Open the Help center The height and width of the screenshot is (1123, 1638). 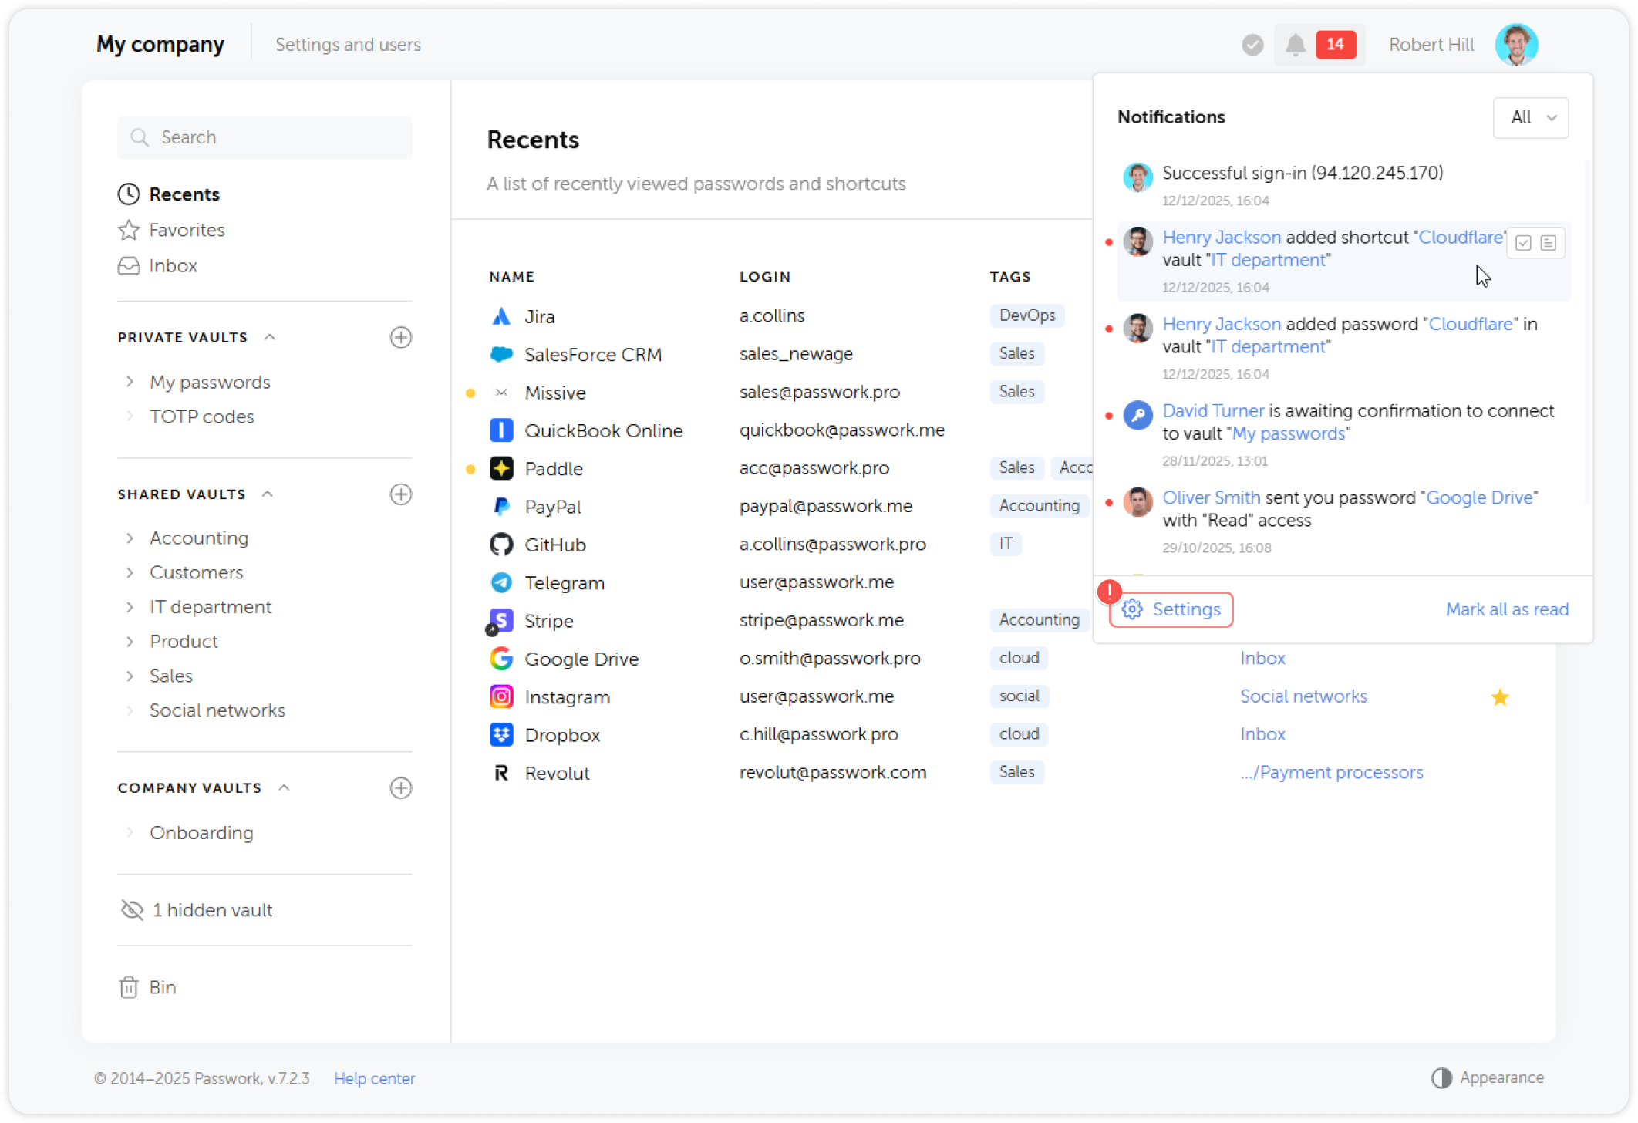point(374,1077)
